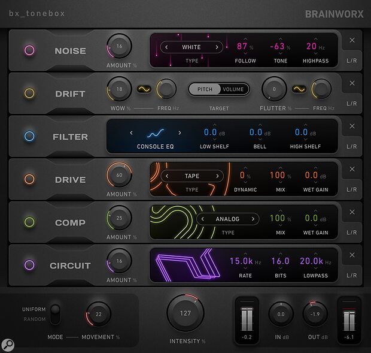
Task: Click the WOW frequency knob
Action: pyautogui.click(x=166, y=89)
